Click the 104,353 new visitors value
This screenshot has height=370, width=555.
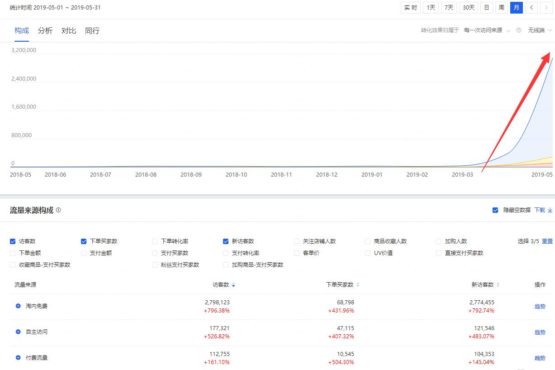(484, 354)
